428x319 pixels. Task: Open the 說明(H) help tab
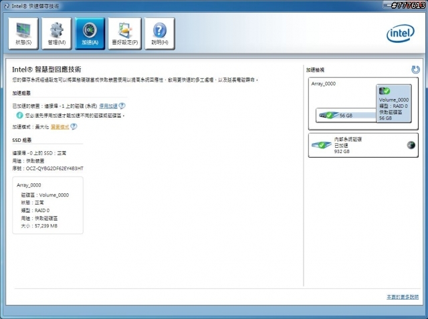(160, 33)
